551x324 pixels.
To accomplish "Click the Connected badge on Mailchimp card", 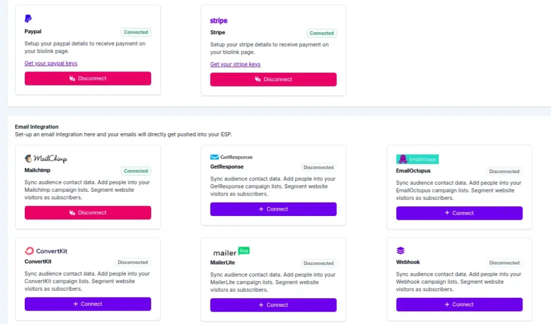I will [x=136, y=171].
